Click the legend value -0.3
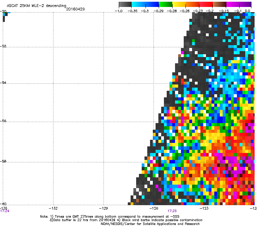This screenshot has width=257, height=226. coord(145,11)
